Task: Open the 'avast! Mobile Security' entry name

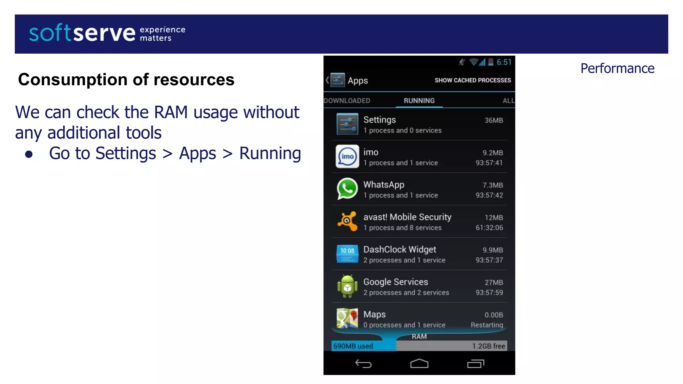Action: click(x=407, y=217)
